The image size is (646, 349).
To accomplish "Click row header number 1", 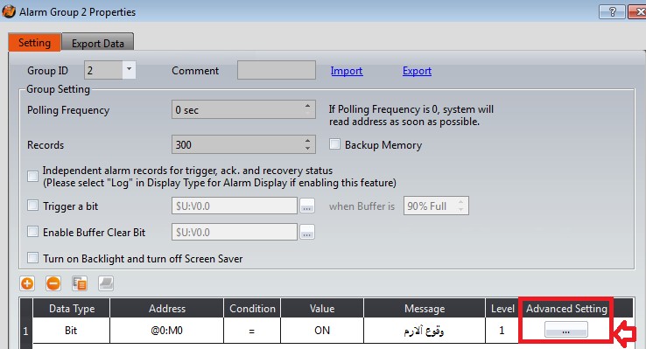I will click(x=26, y=330).
